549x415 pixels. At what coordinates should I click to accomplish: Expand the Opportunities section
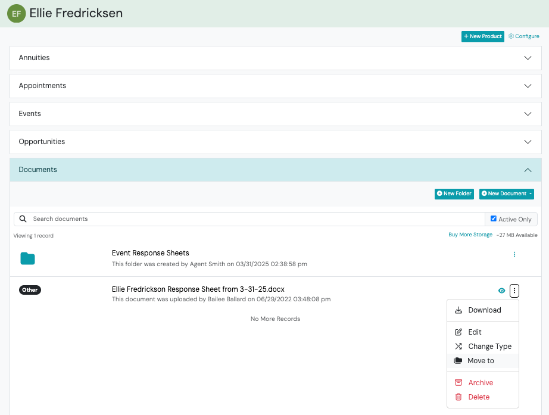coord(276,142)
